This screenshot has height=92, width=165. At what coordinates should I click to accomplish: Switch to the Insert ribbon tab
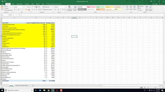click(13, 4)
